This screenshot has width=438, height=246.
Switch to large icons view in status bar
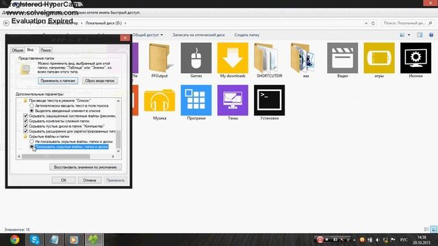[434, 230]
